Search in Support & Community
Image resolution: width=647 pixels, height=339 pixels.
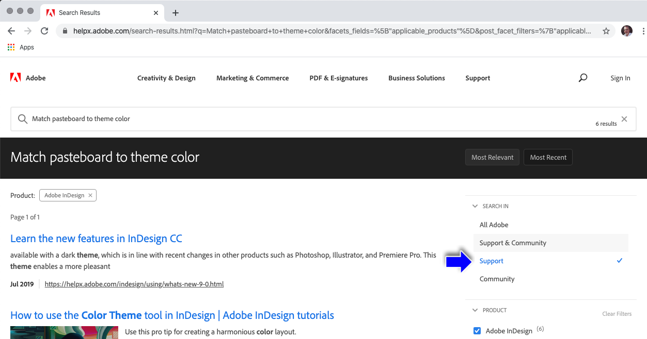(x=551, y=243)
